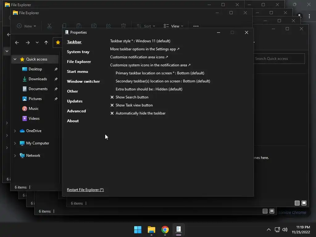Change the Taskbar style option
316x237 pixels.
[x=140, y=41]
